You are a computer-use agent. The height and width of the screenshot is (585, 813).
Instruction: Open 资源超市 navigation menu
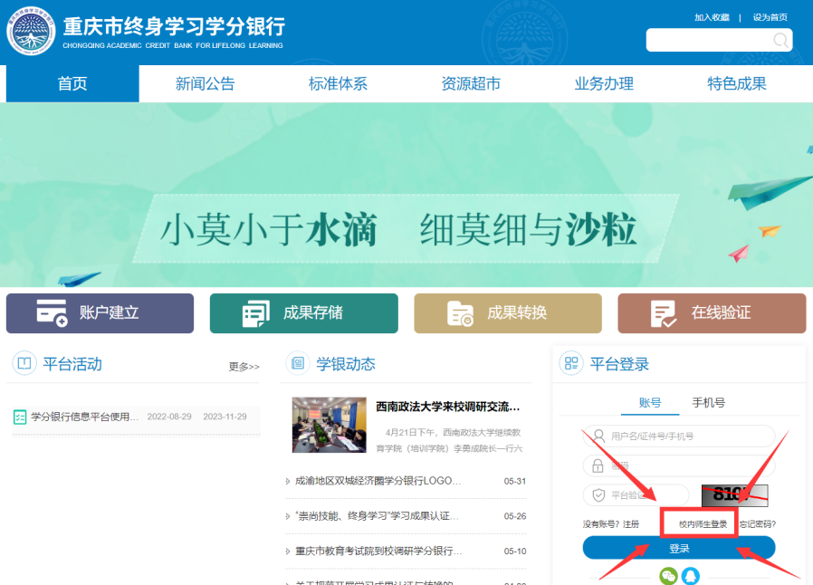[471, 84]
